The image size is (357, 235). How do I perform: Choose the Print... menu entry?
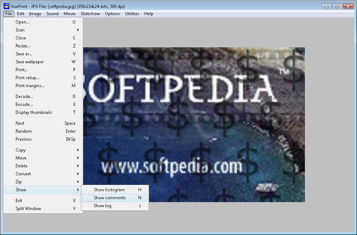[43, 70]
